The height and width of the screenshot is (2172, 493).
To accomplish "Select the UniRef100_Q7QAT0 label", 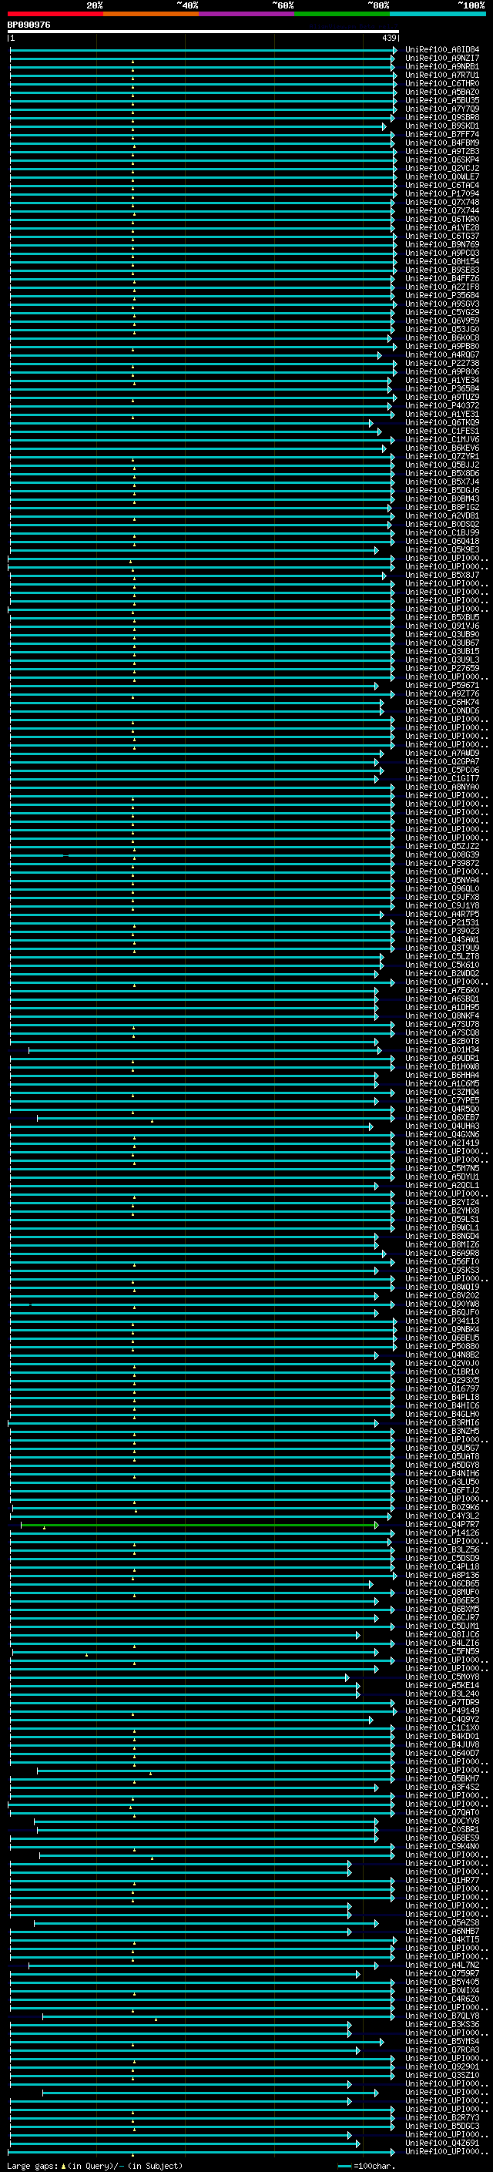I will click(442, 1813).
